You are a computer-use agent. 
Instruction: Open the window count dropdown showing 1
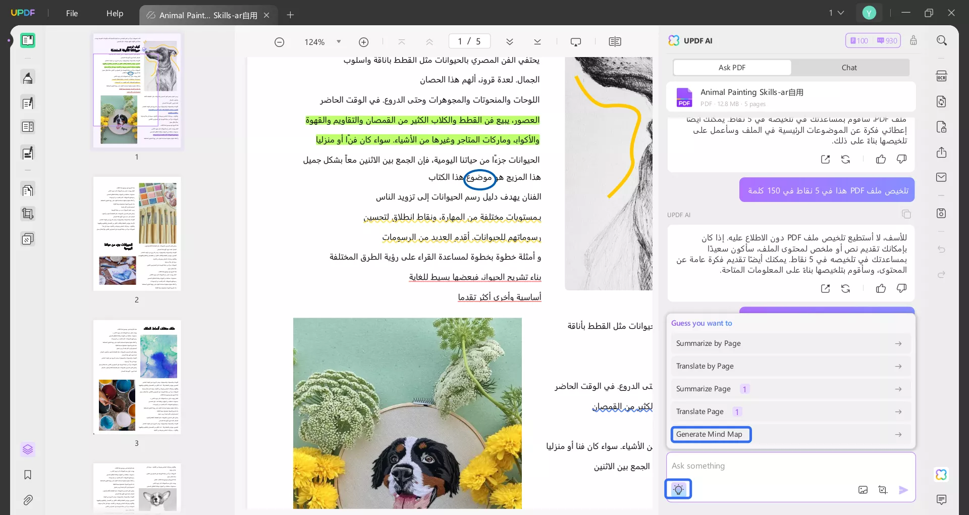coord(836,13)
